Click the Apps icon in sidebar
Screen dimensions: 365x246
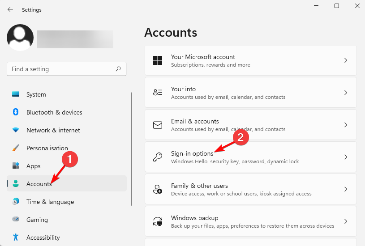coord(16,165)
